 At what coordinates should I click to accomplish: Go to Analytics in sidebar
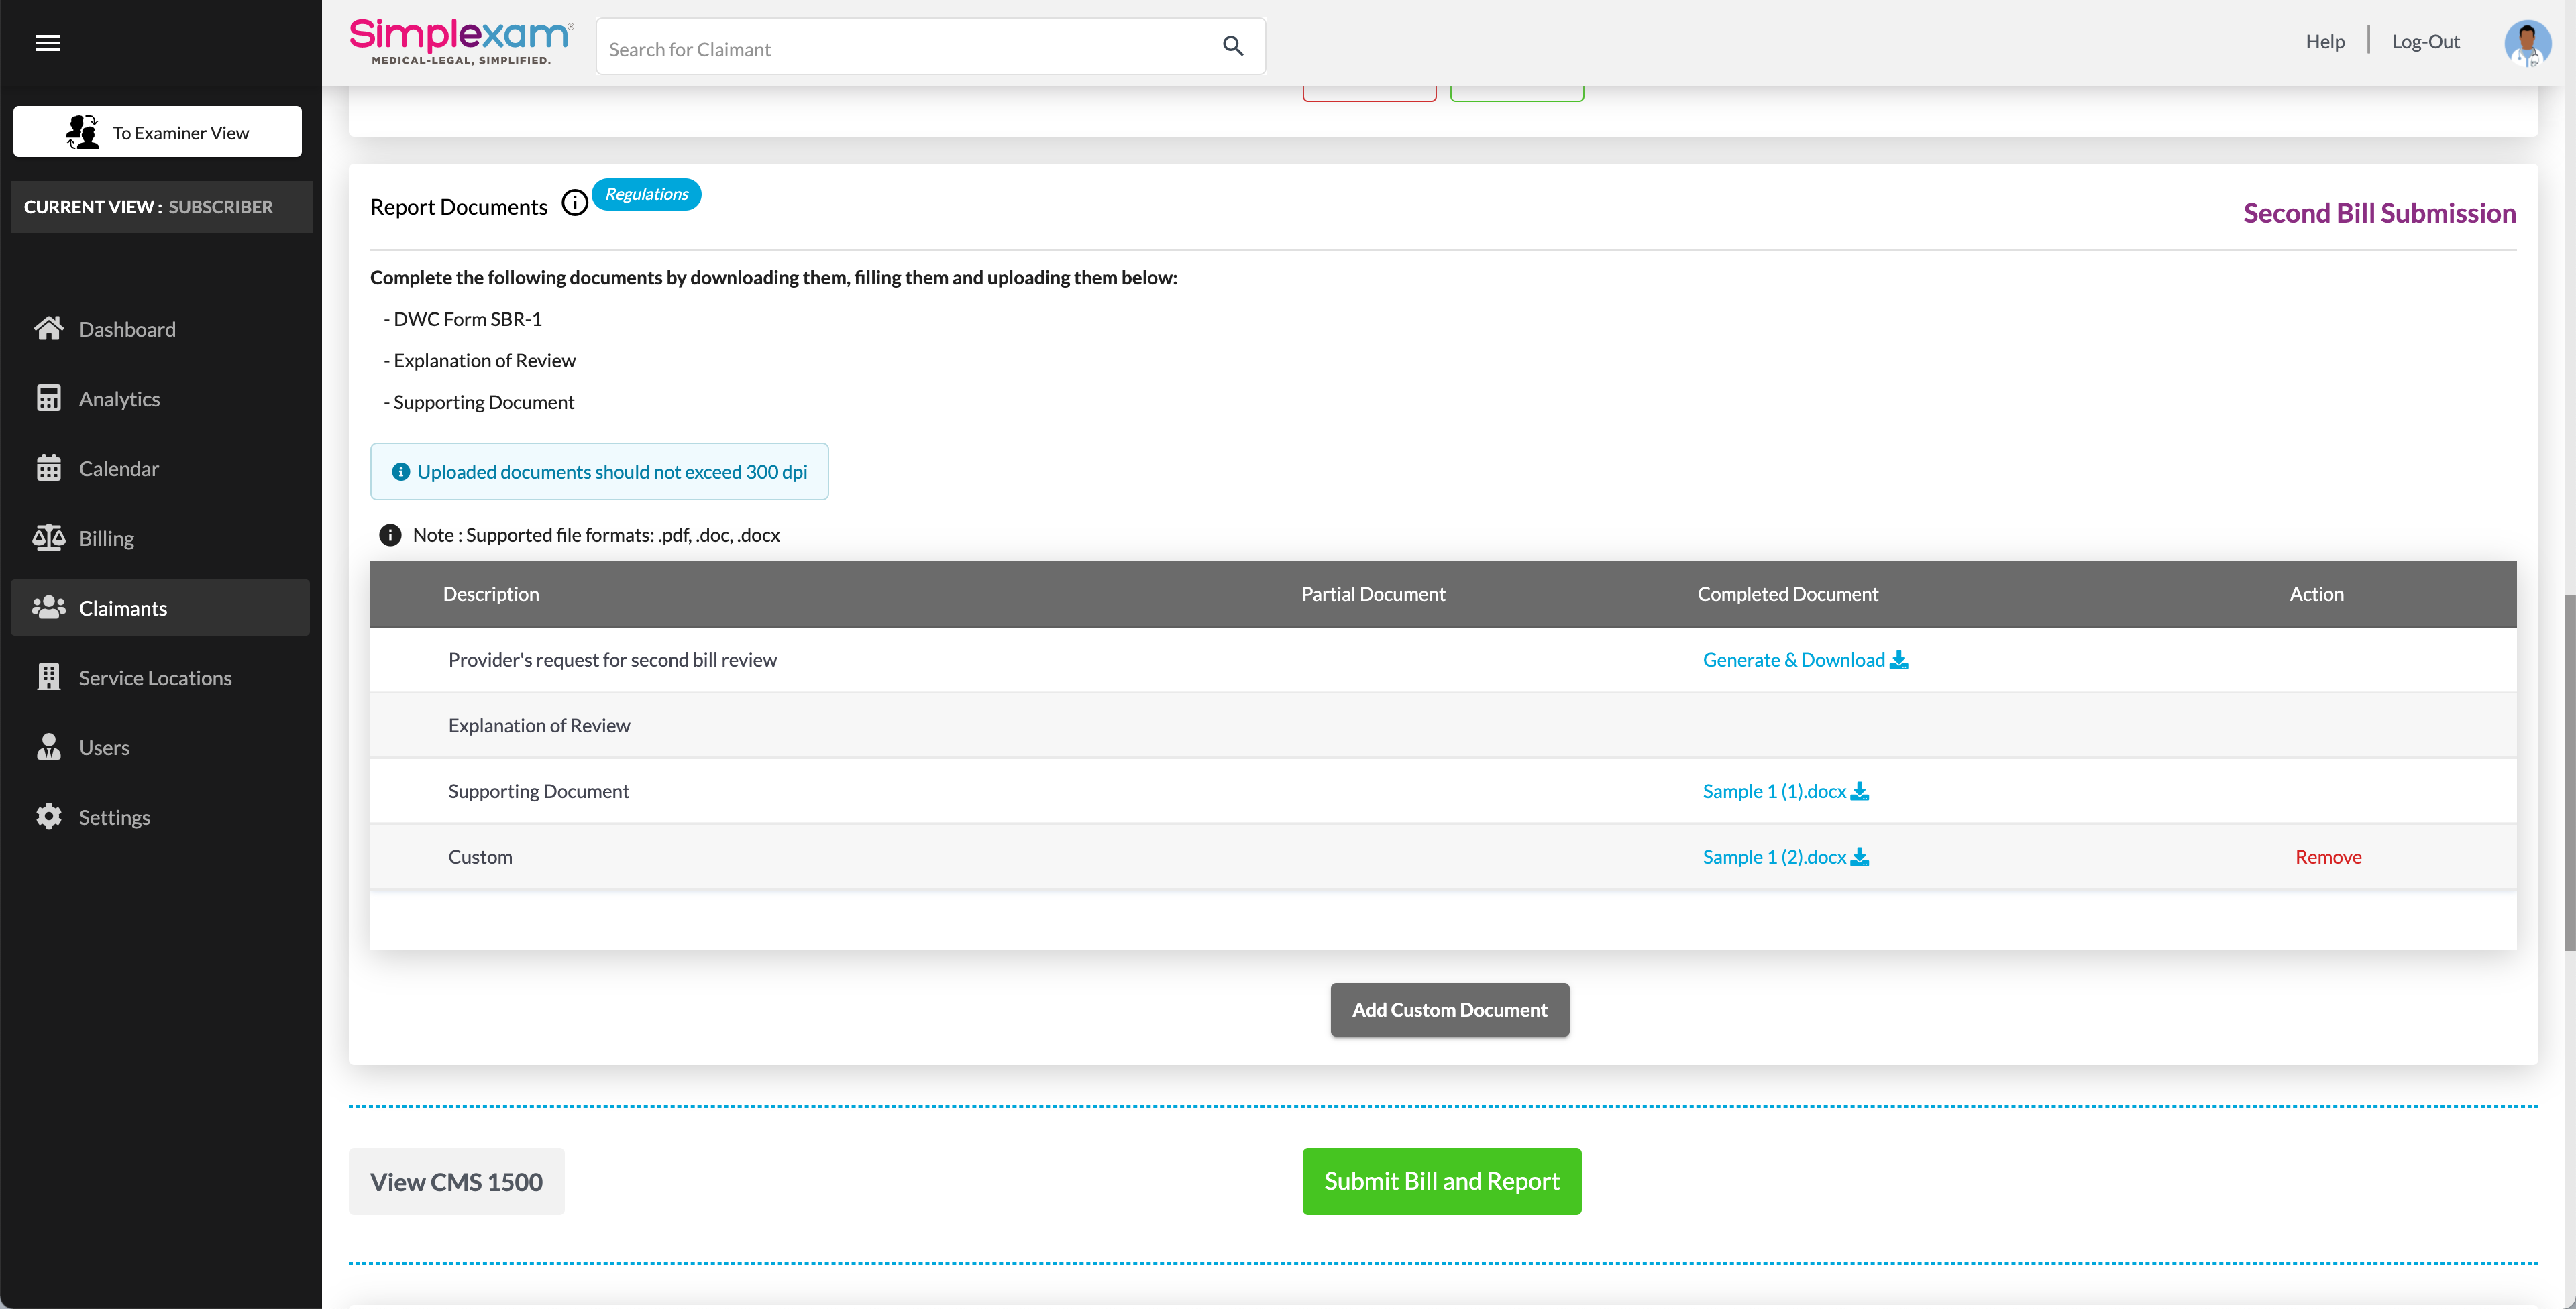119,399
